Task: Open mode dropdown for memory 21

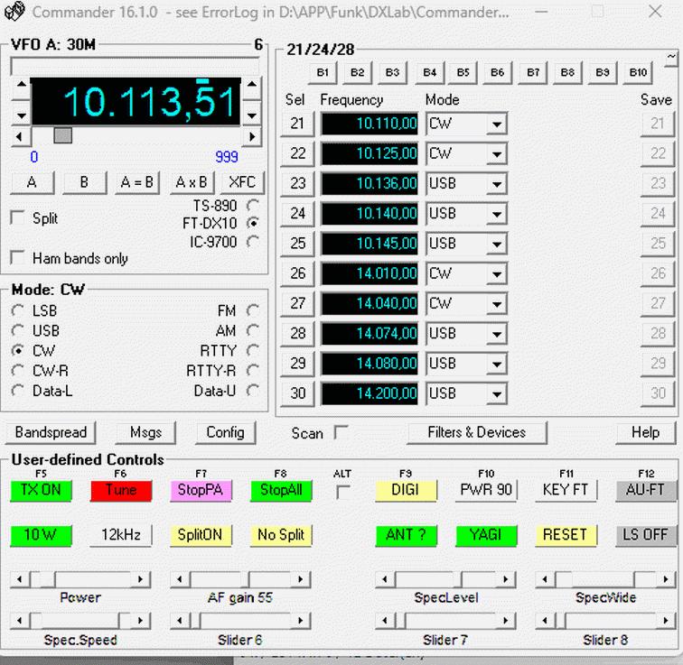Action: [x=496, y=125]
